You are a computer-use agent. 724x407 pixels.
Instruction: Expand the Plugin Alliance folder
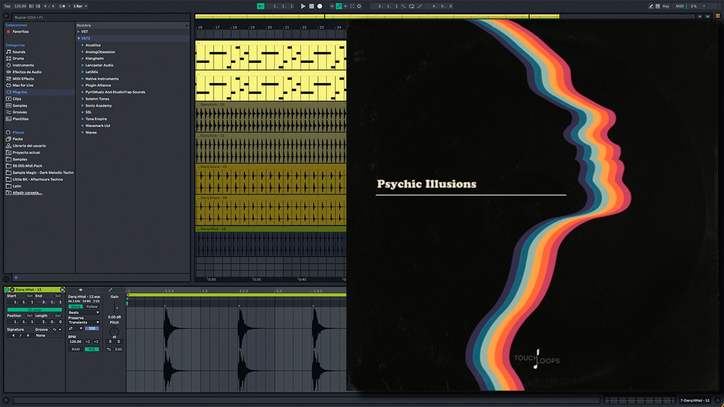83,85
